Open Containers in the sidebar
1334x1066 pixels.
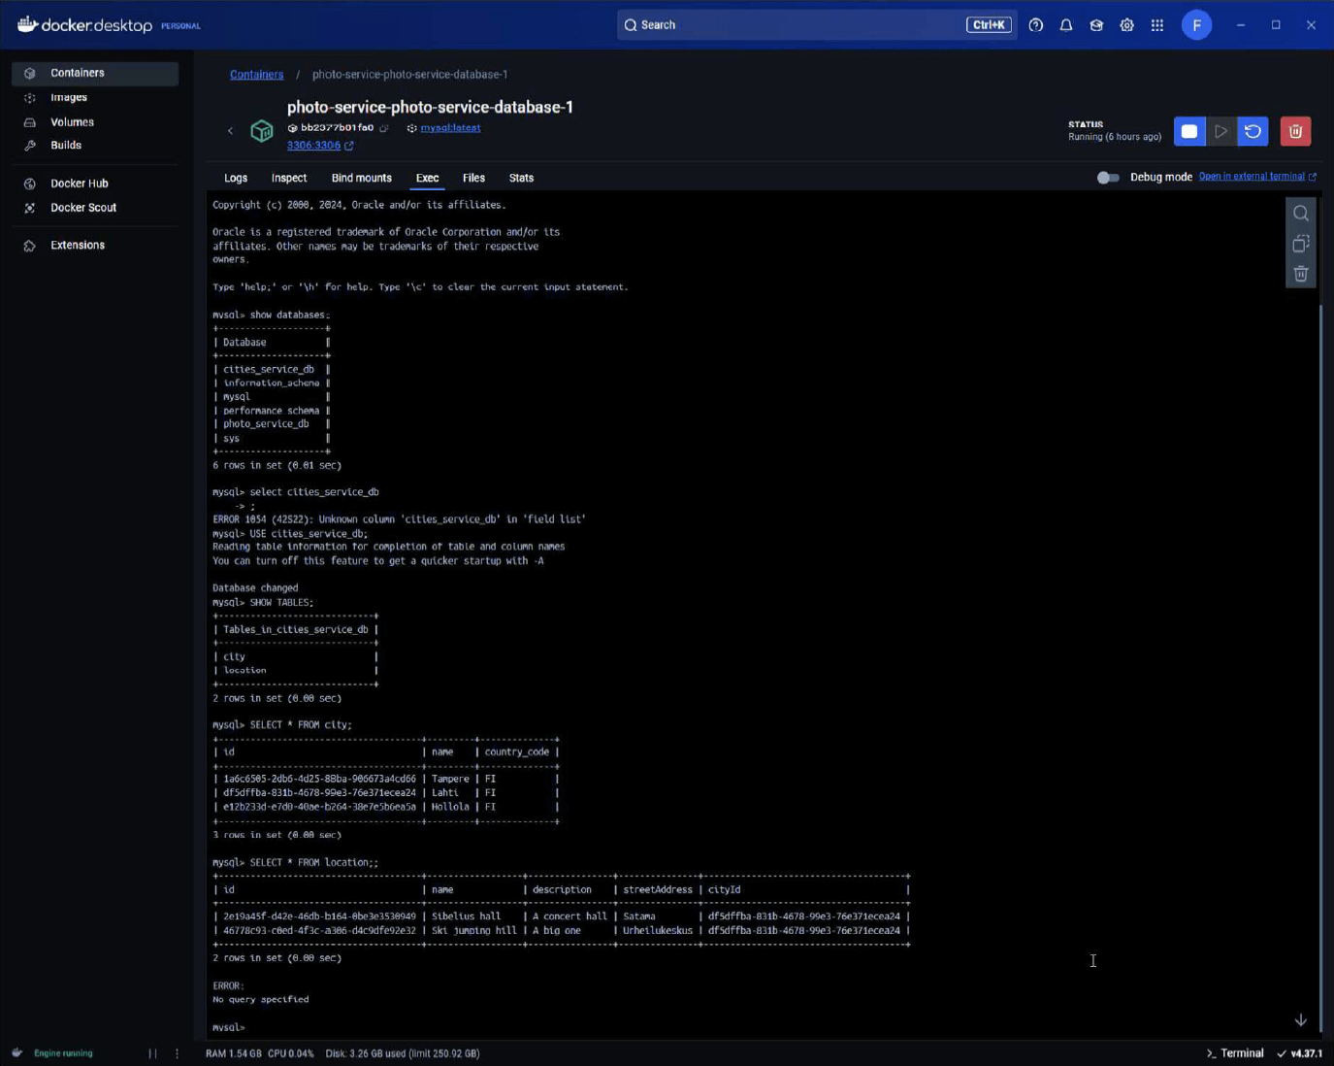click(94, 73)
